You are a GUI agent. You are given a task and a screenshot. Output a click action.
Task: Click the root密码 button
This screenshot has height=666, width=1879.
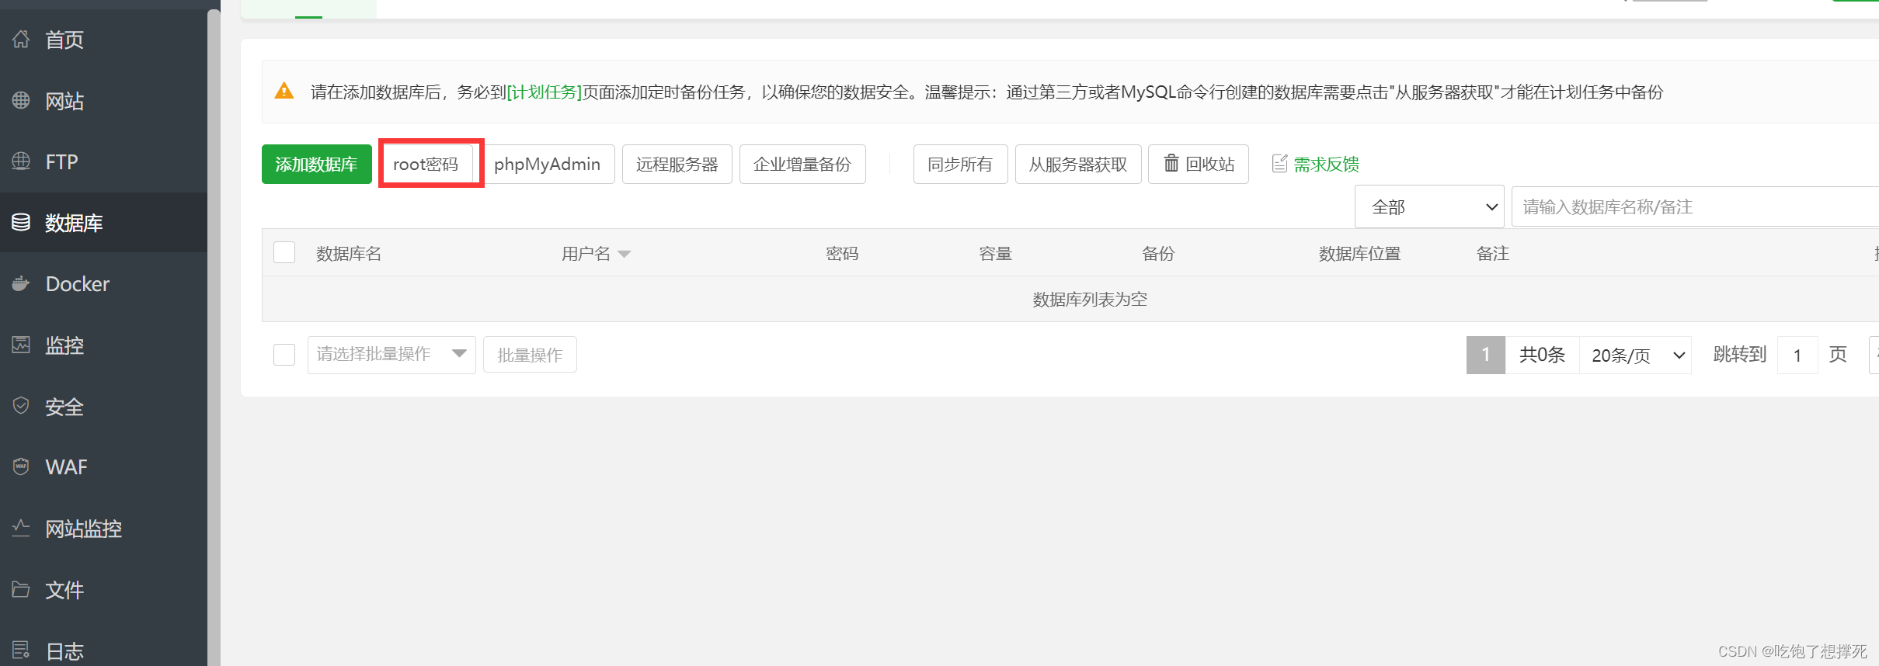click(426, 164)
